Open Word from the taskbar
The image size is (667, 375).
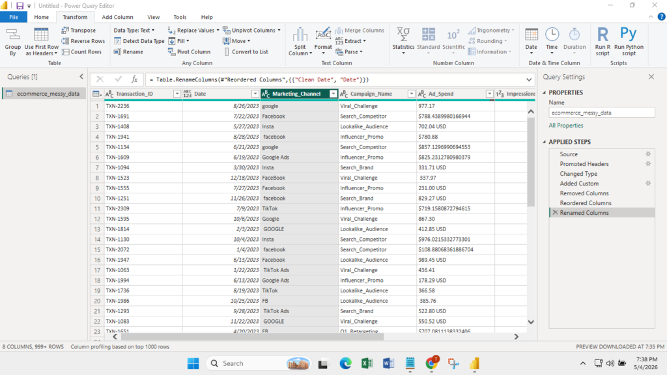point(388,363)
